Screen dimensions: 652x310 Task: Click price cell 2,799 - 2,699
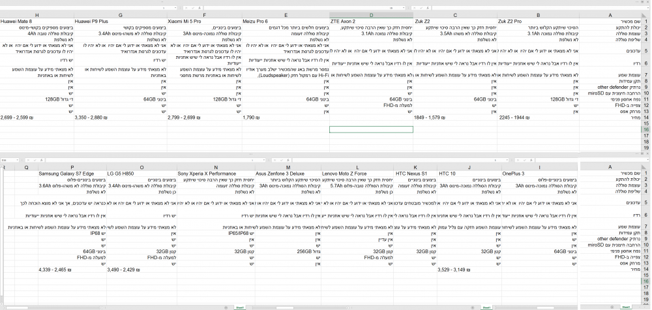(x=205, y=117)
